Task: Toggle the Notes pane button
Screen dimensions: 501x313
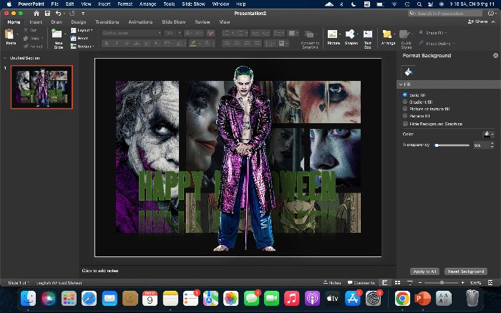Action: pyautogui.click(x=332, y=283)
